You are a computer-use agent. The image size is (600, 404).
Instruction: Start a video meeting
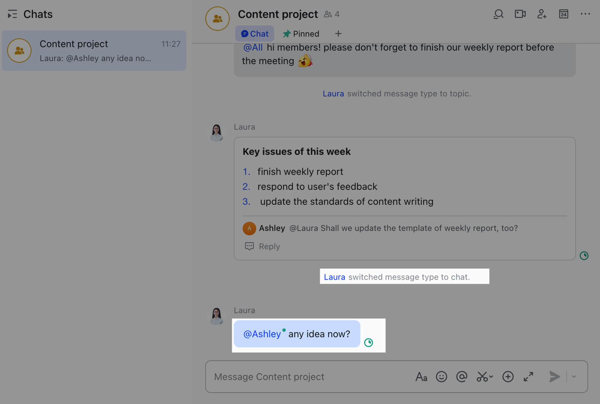pyautogui.click(x=520, y=14)
